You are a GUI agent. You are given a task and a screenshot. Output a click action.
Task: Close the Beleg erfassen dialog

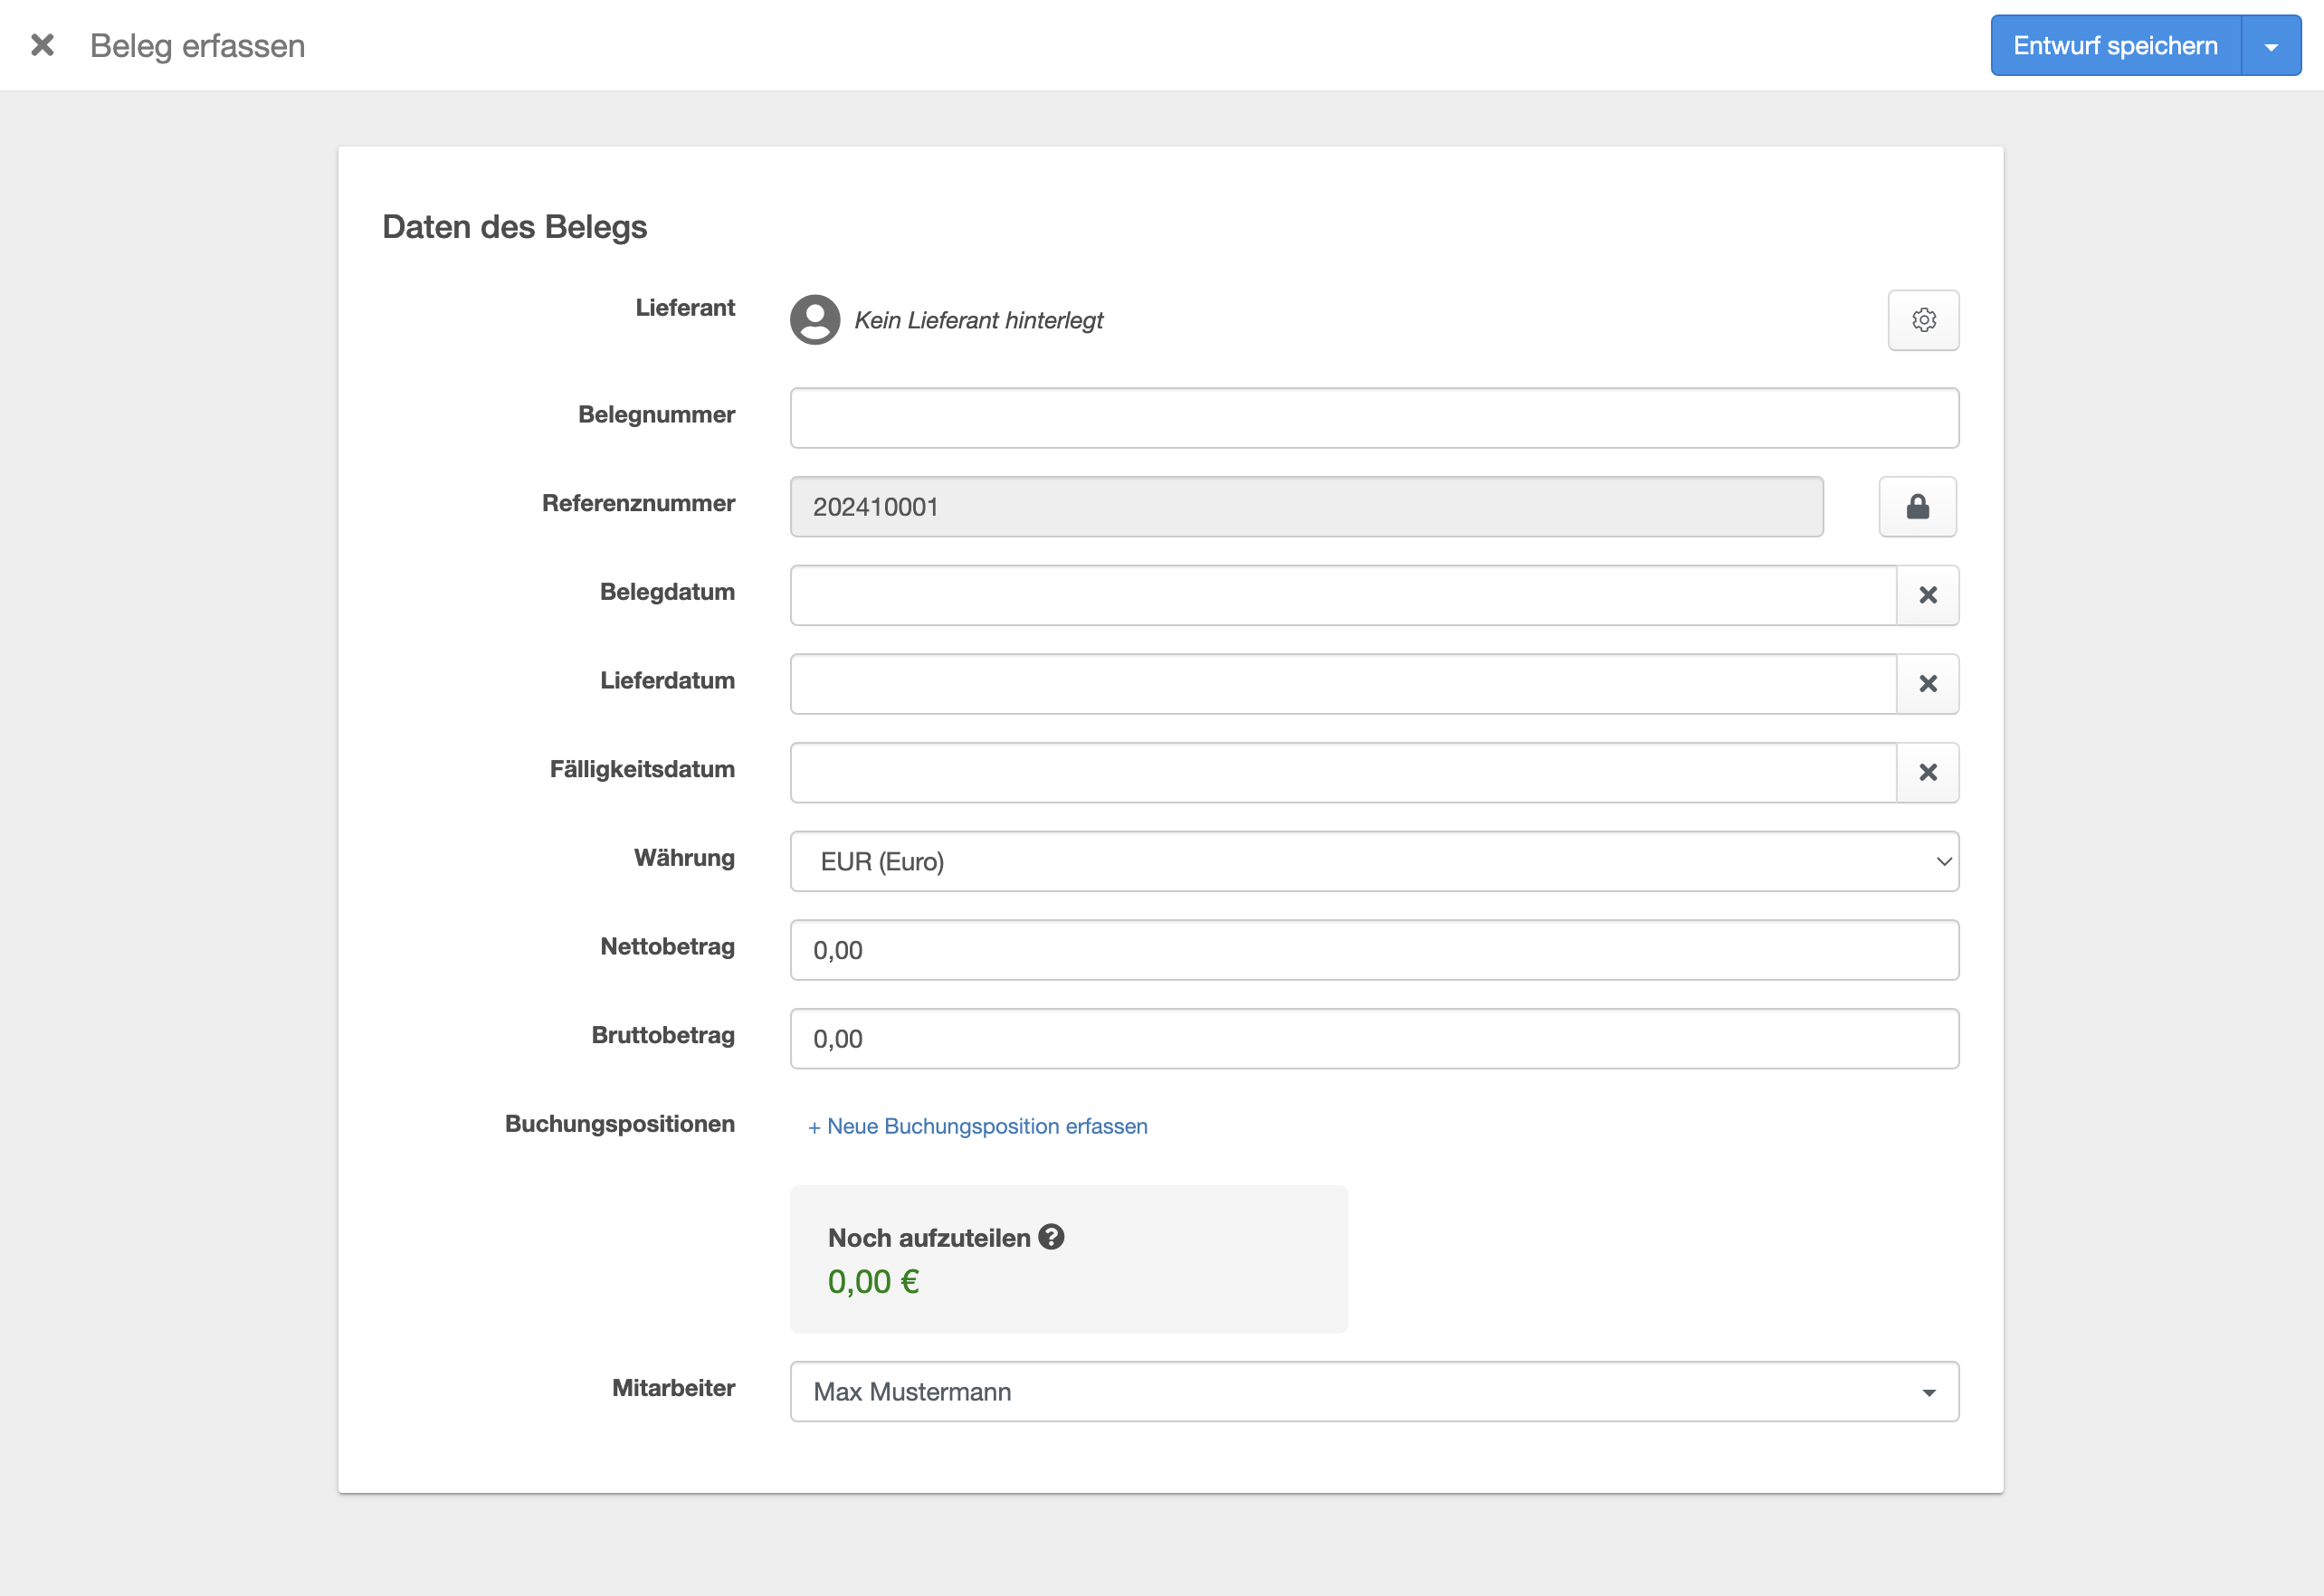[42, 45]
